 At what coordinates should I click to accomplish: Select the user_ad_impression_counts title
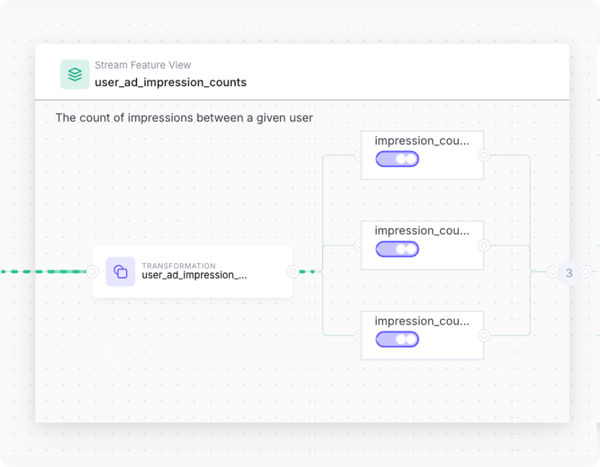pos(171,83)
